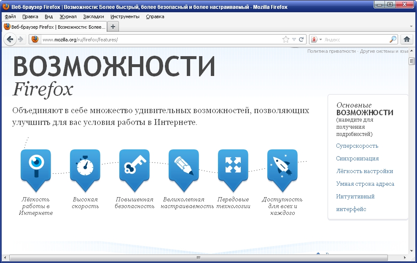This screenshot has width=417, height=263.
Task: Open the Политика приватности link
Action: [x=331, y=51]
